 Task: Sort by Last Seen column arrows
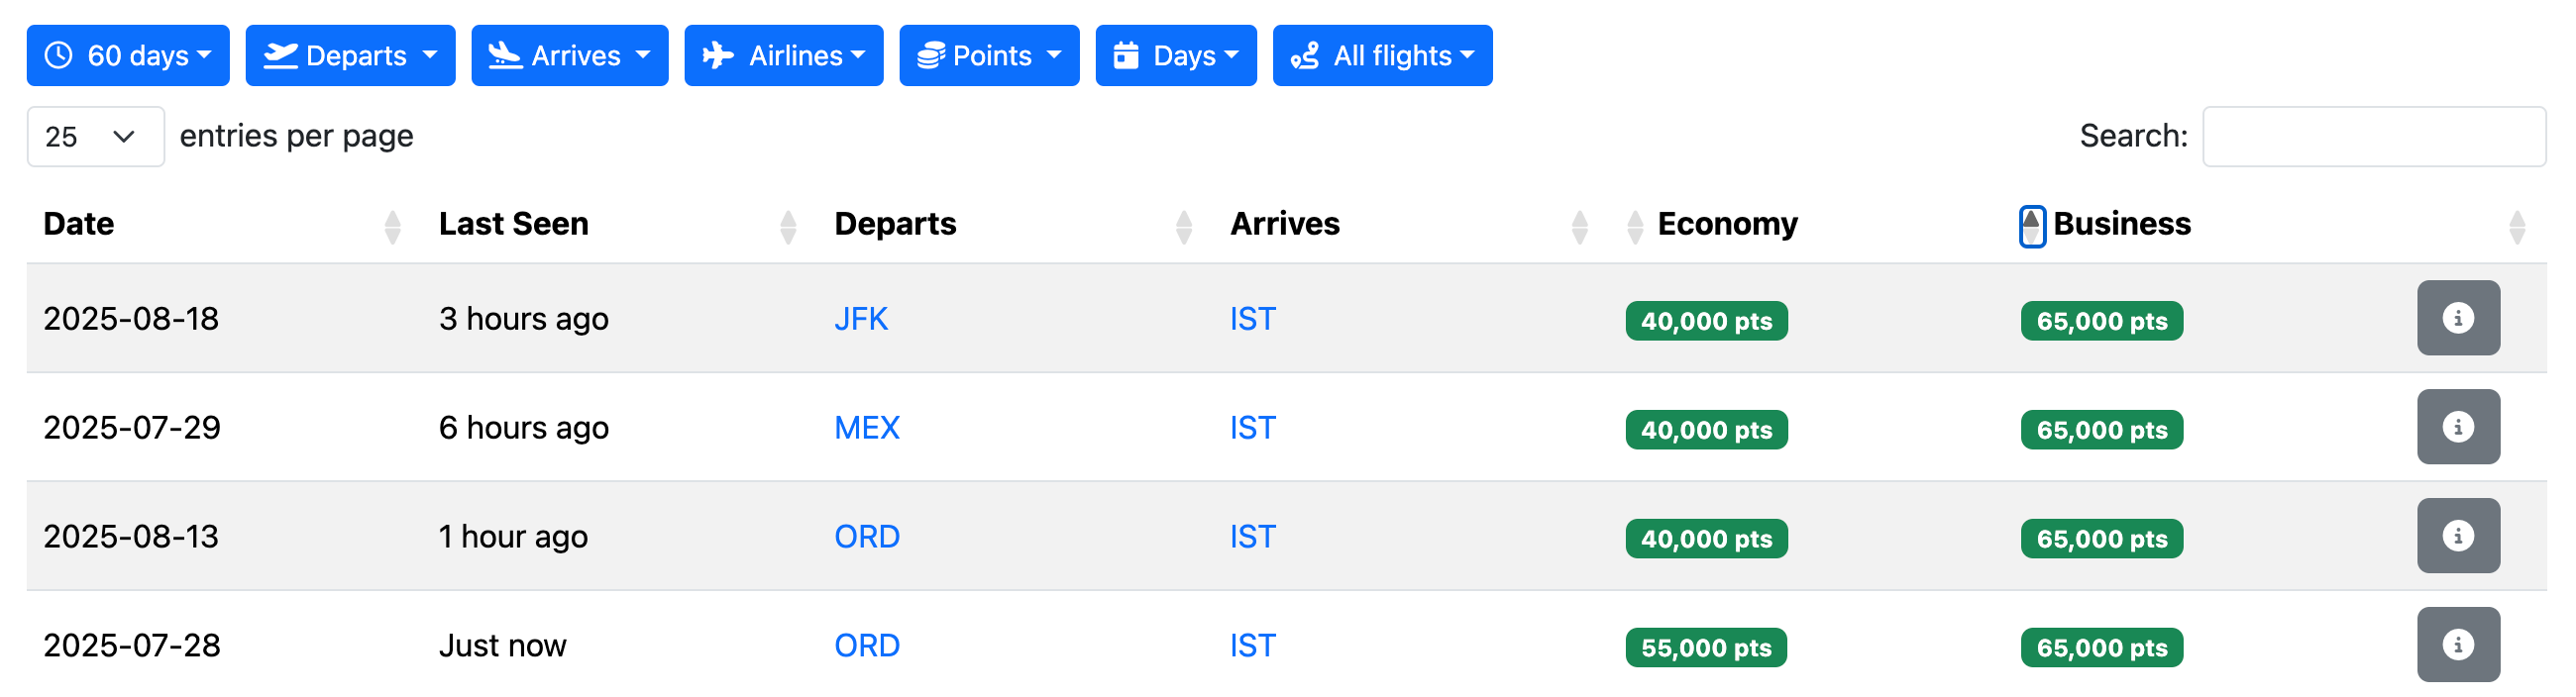788,227
